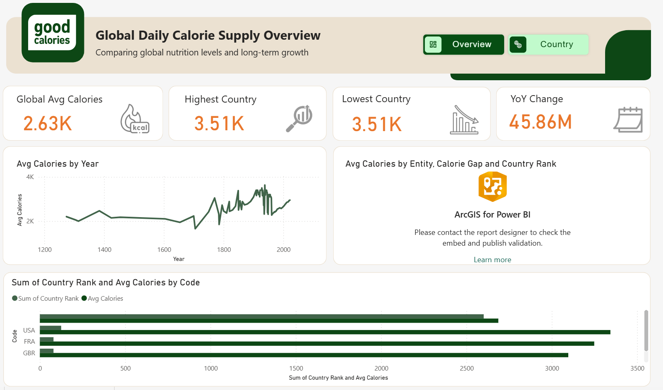The image size is (663, 390).
Task: Select the FRA code label
Action: [x=29, y=341]
